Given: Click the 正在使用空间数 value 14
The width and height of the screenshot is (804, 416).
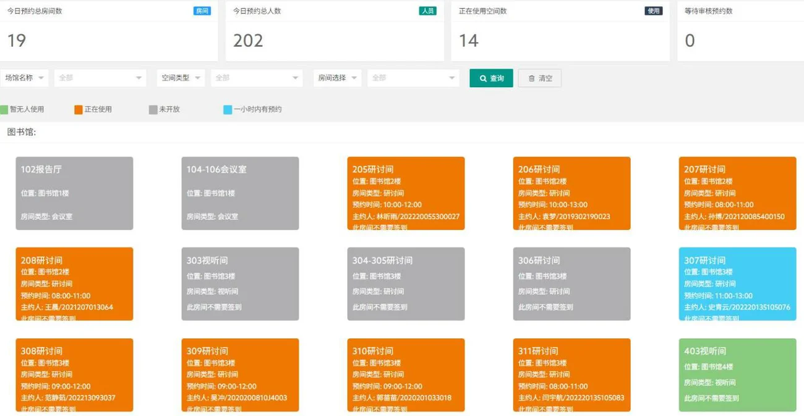Looking at the screenshot, I should pos(469,41).
